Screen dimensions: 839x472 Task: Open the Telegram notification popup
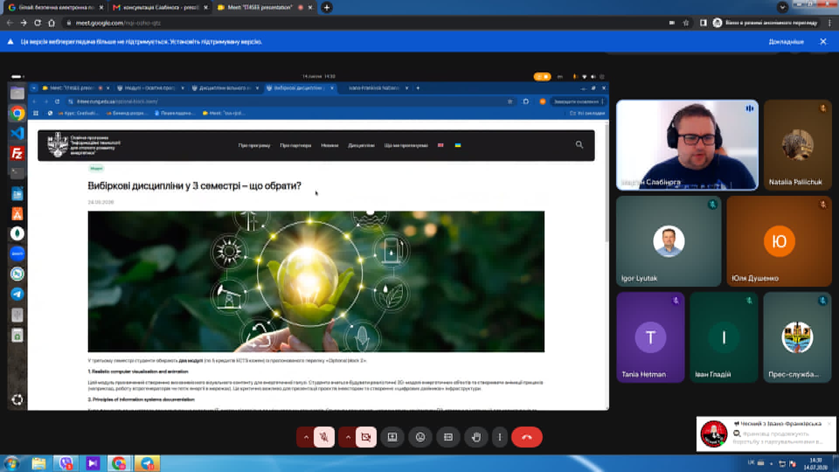766,434
